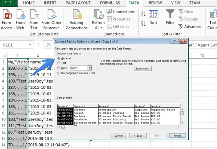The width and height of the screenshot is (217, 149).
Task: Switch to the FORMULAS ribbon tab
Action: (x=110, y=3)
